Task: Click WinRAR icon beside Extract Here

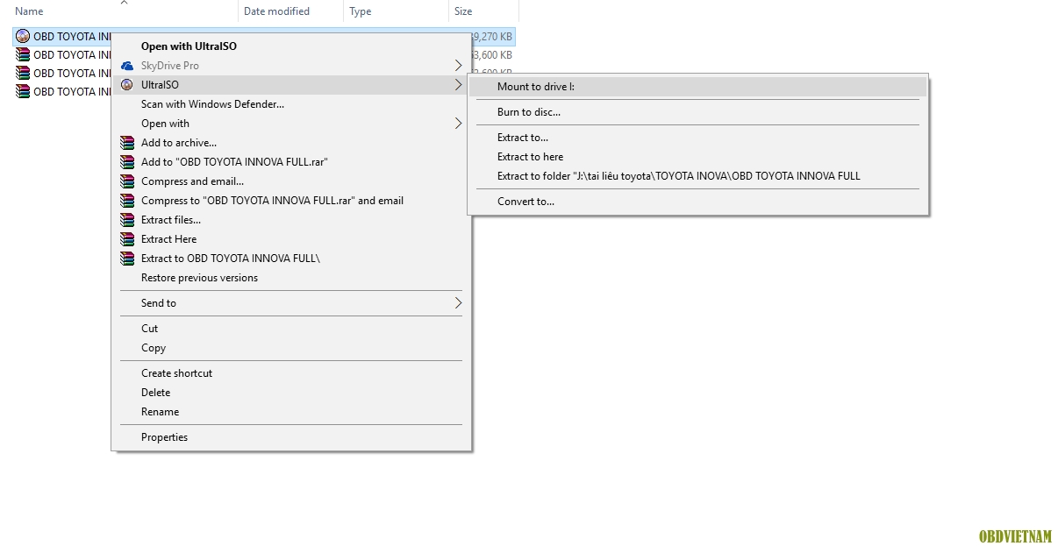Action: [x=126, y=239]
